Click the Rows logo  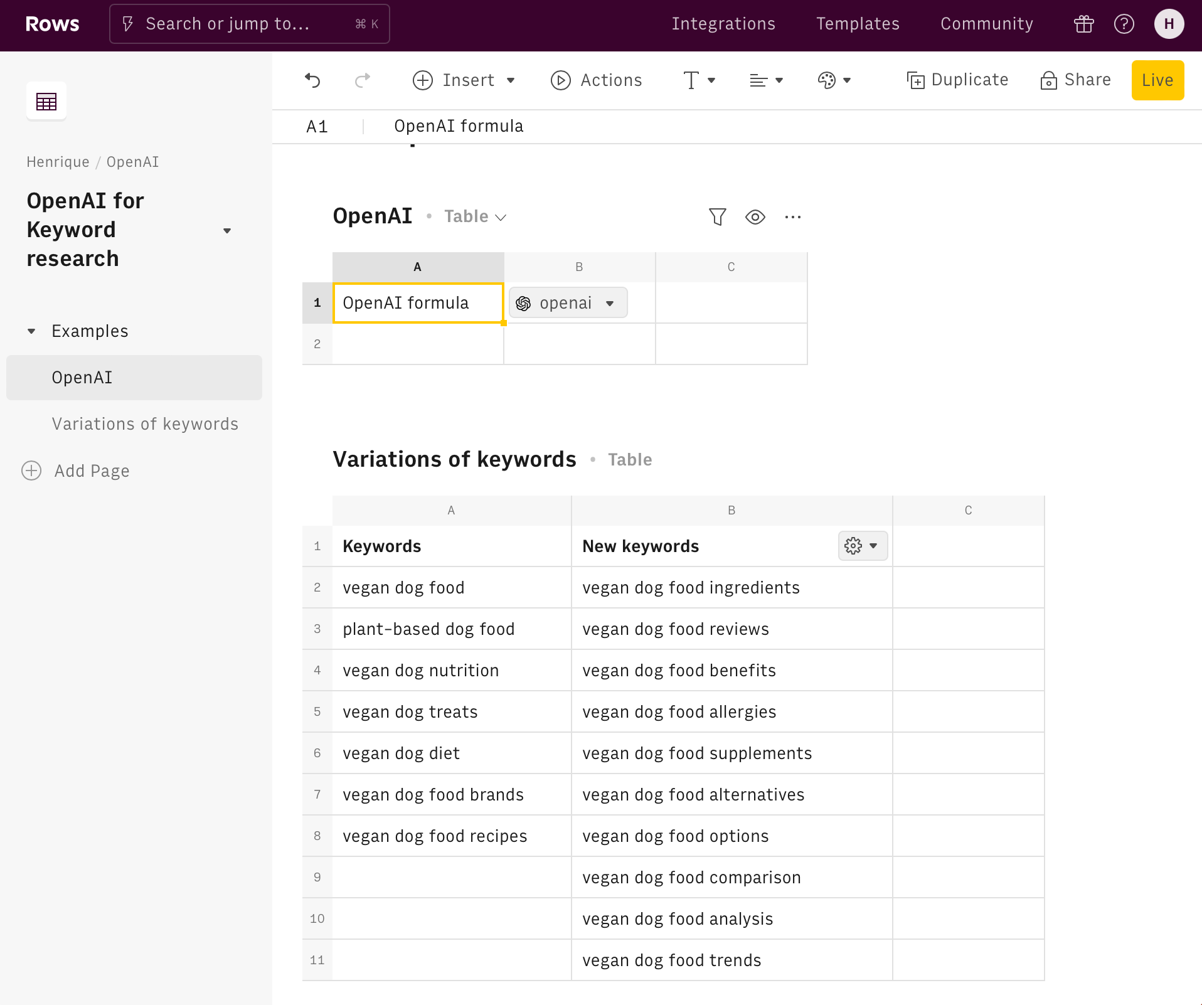tap(52, 24)
